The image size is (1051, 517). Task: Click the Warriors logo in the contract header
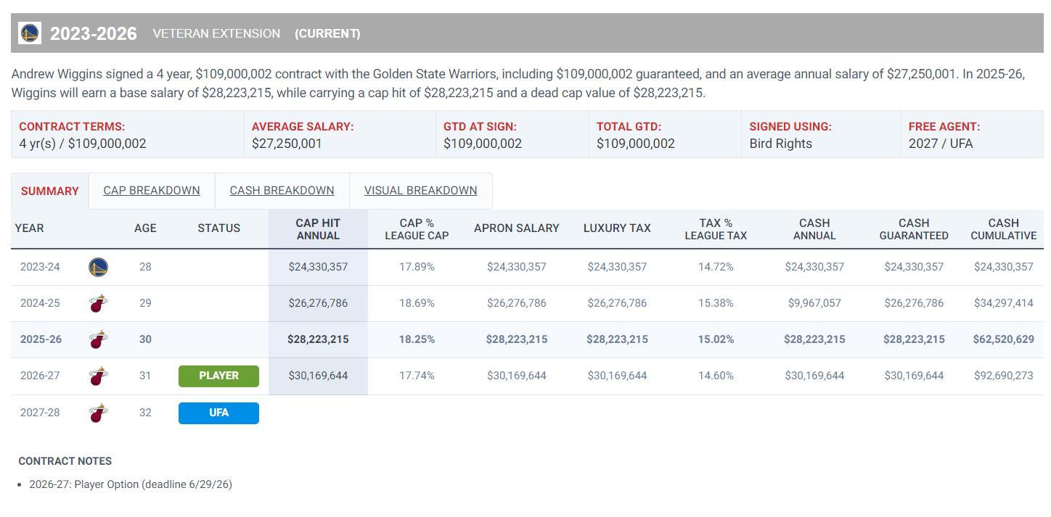[30, 33]
